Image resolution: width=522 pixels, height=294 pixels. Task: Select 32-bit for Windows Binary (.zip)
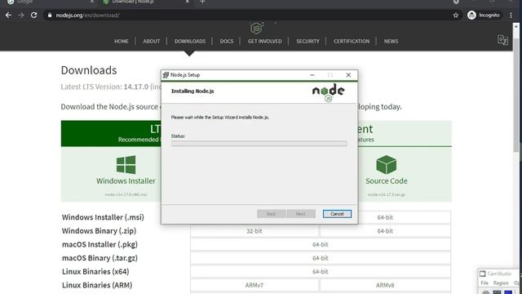[x=254, y=231]
